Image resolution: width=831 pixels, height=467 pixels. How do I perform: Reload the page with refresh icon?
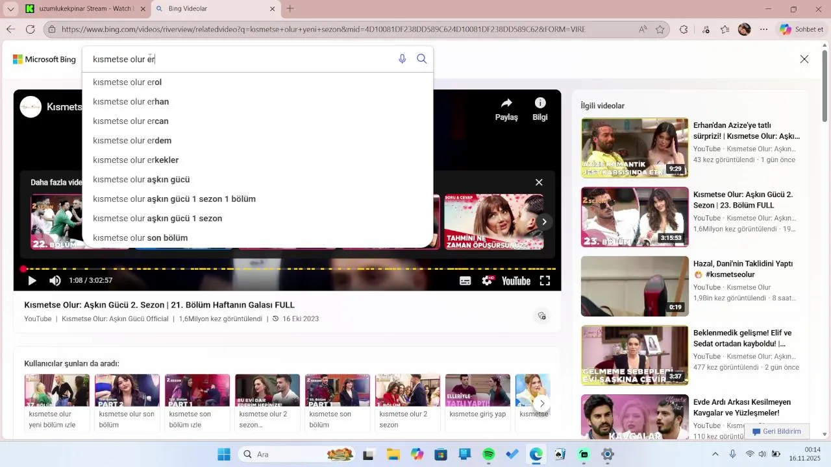pos(30,29)
